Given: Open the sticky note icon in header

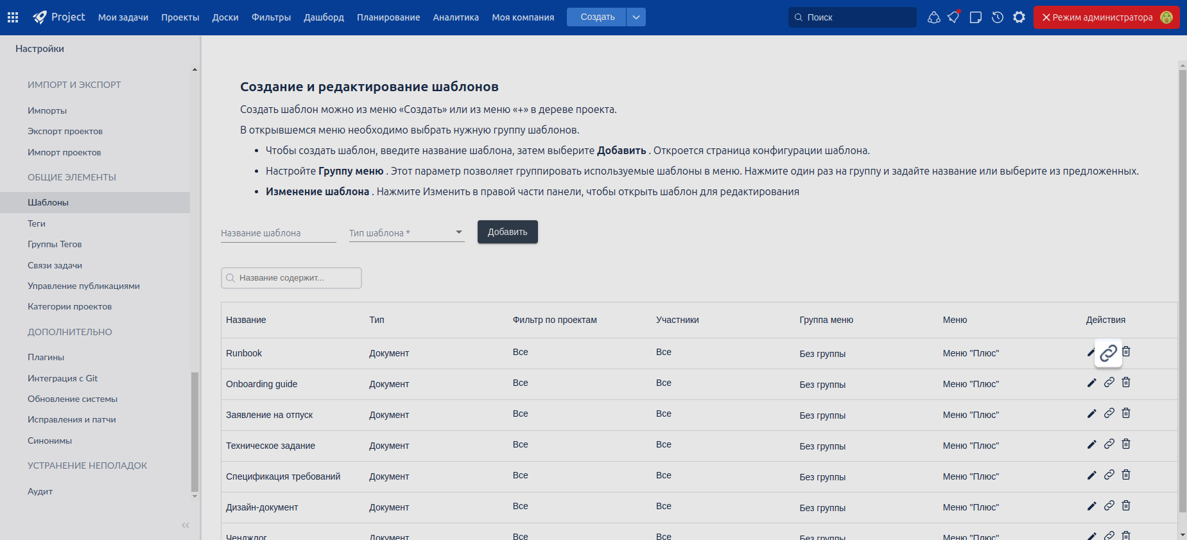Looking at the screenshot, I should pyautogui.click(x=975, y=17).
